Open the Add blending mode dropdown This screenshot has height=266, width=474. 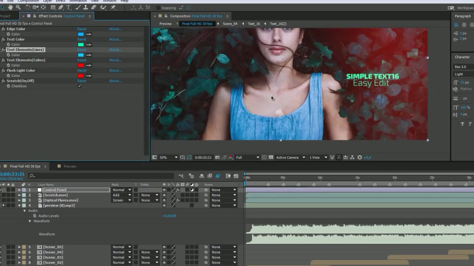(x=121, y=195)
